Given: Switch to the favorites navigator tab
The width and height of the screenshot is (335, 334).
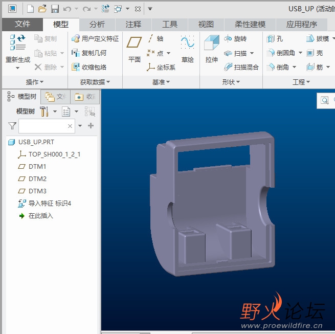Looking at the screenshot, I should pos(85,97).
